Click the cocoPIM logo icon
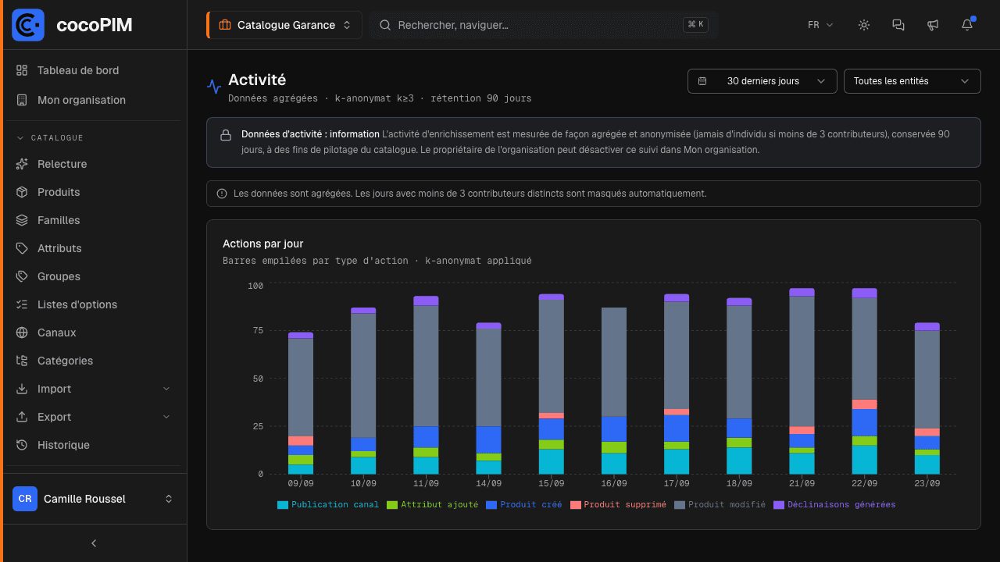The width and height of the screenshot is (1000, 562). click(28, 25)
